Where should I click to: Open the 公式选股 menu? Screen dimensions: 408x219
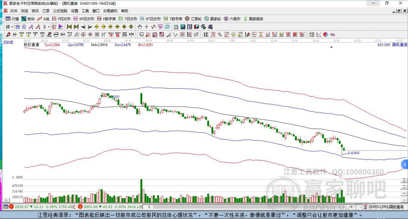[60, 11]
